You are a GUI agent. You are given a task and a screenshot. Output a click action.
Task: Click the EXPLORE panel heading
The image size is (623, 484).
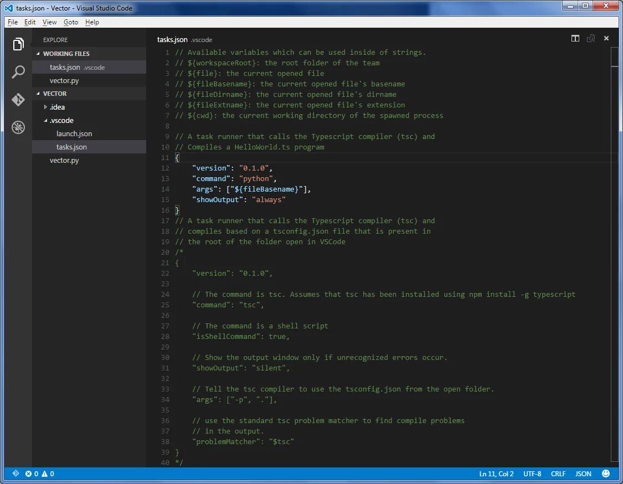[55, 40]
